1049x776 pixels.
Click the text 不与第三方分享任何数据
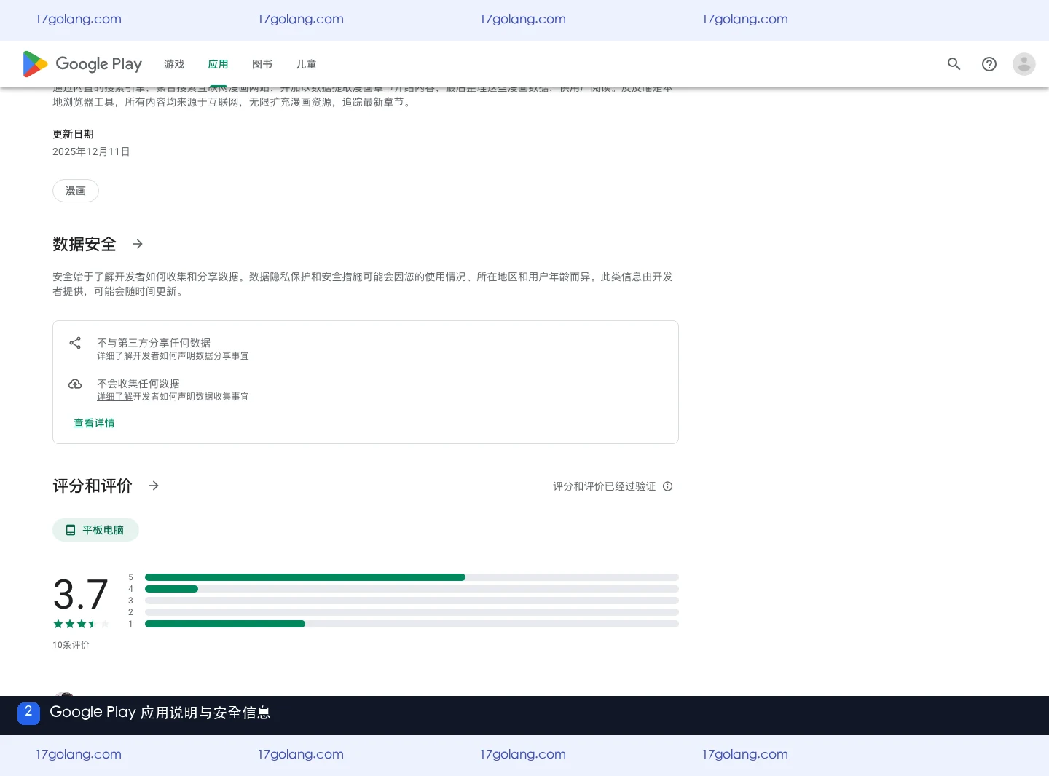click(154, 343)
